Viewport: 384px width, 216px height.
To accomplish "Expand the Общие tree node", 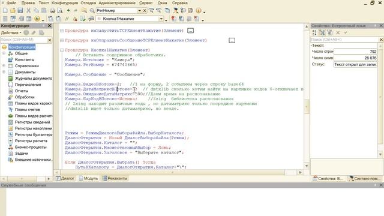I will click(4, 53).
